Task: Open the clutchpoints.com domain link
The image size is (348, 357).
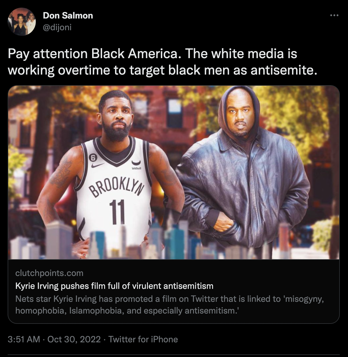Action: pos(49,273)
